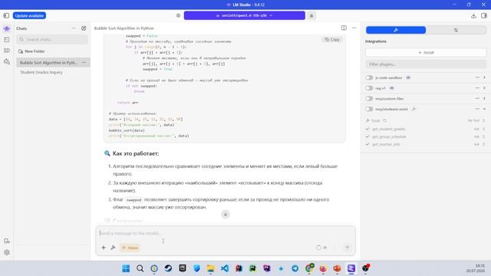Expand the js-code-sandbox plugin row
Viewport: 491px width, 276px height.
484,77
